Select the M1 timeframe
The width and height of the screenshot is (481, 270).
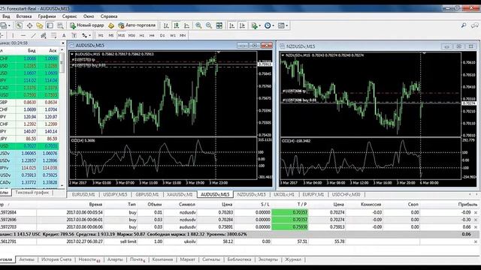click(101, 35)
